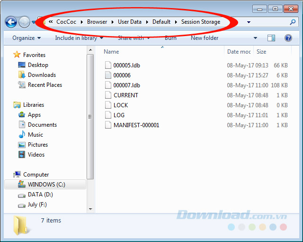The height and width of the screenshot is (242, 303).
Task: Click the Burn toolbar button
Action: click(x=170, y=38)
